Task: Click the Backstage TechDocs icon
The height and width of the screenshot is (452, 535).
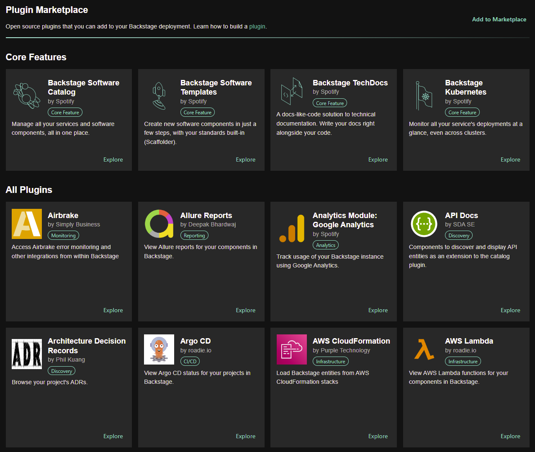Action: (x=292, y=91)
